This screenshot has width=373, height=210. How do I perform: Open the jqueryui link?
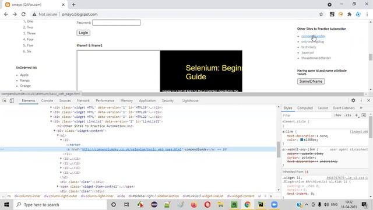point(307,52)
